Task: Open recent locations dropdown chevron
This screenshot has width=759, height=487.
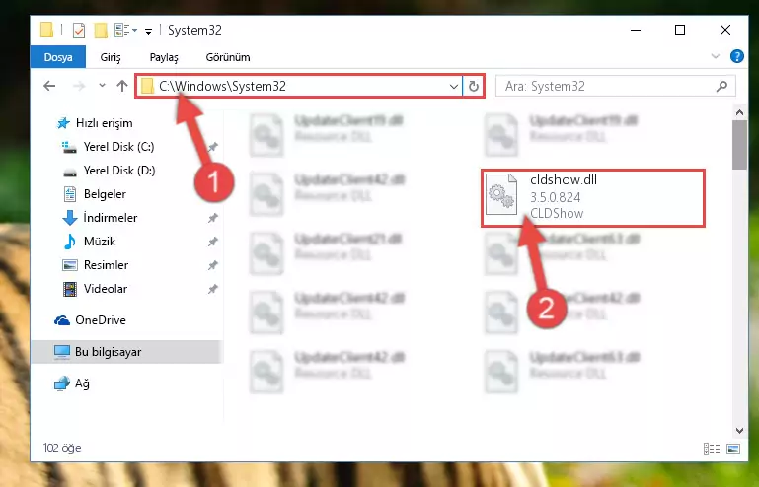Action: [x=102, y=86]
